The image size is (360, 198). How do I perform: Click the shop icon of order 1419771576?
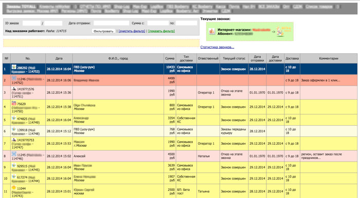tap(14, 89)
